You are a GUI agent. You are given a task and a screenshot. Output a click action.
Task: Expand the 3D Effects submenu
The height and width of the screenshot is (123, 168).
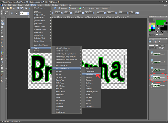pyautogui.click(x=41, y=12)
